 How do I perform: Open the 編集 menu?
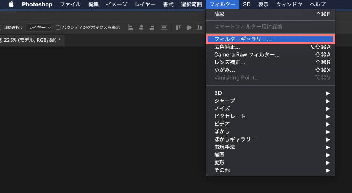tap(93, 4)
